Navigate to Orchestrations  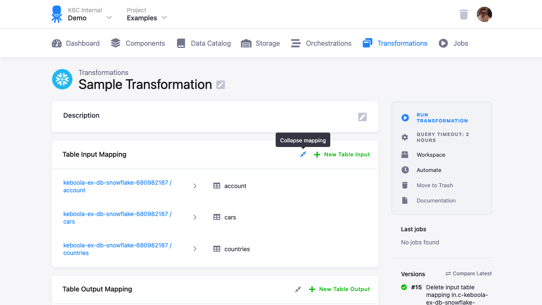[x=321, y=43]
